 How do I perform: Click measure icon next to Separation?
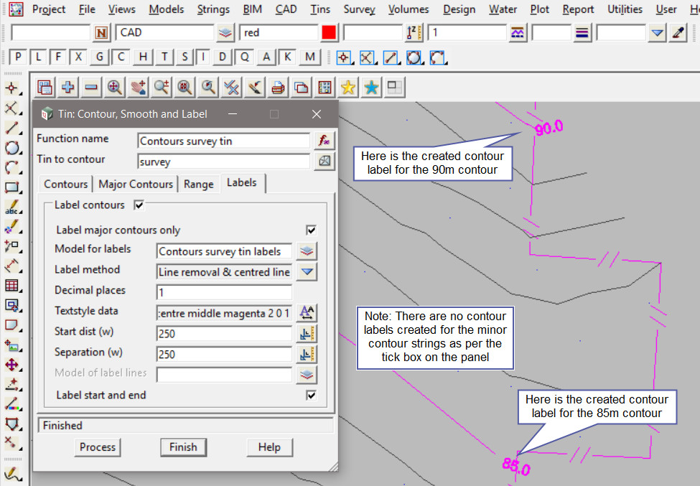pos(307,354)
